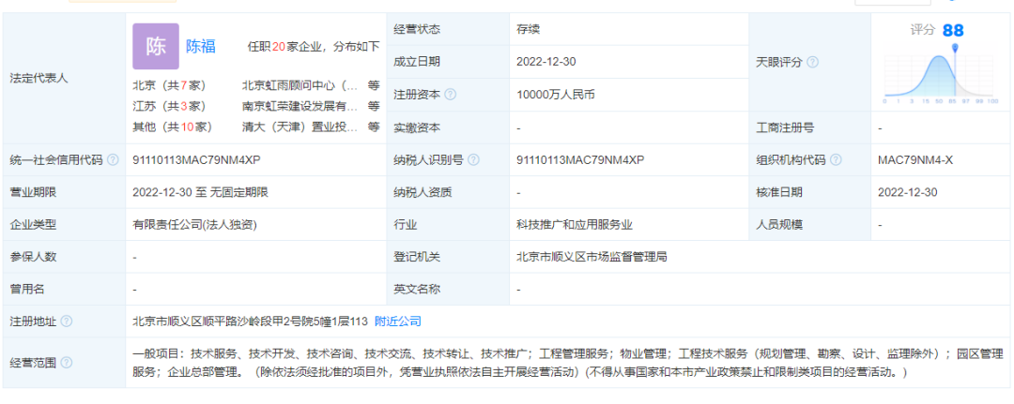Open help icon beside 纳税人识别号
The height and width of the screenshot is (404, 1014).
[474, 160]
